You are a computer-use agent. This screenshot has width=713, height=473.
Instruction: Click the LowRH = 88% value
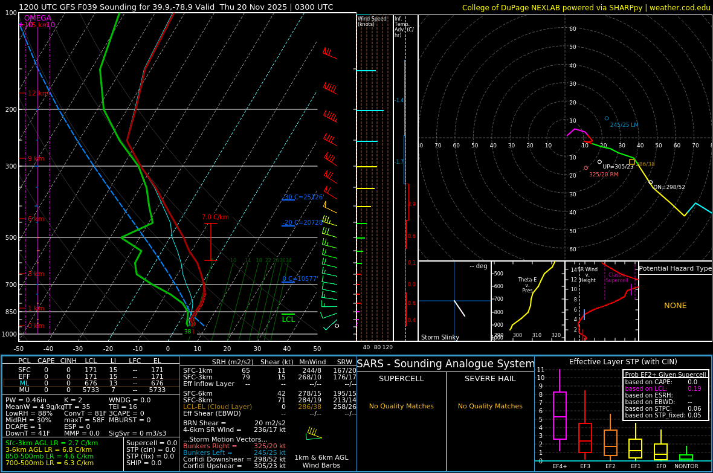(29, 413)
